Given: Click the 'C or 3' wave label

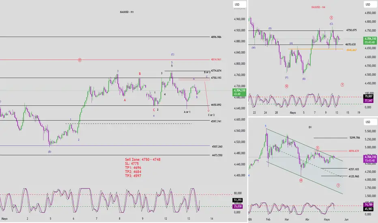Looking at the screenshot, I should [x=211, y=115].
